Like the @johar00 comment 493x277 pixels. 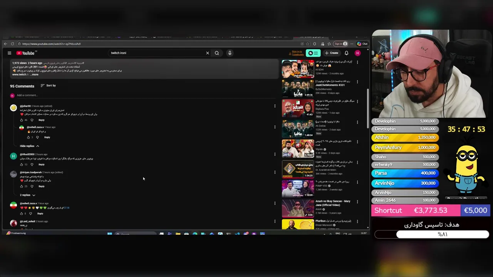22,120
